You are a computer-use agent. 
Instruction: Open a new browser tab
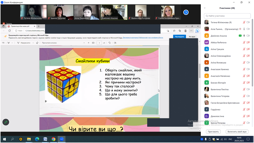[x=39, y=26]
